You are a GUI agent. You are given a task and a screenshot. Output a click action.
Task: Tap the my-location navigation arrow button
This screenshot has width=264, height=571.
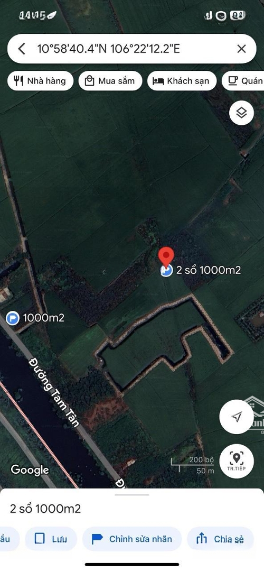(x=237, y=416)
